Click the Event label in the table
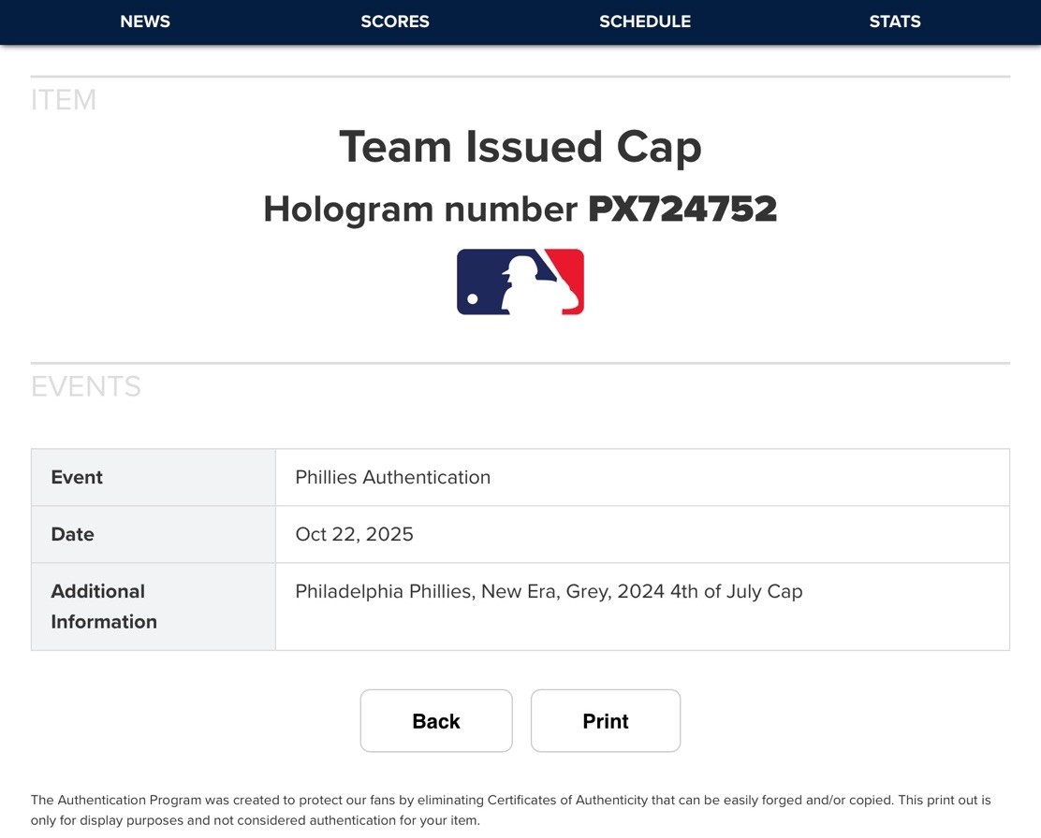 77,477
